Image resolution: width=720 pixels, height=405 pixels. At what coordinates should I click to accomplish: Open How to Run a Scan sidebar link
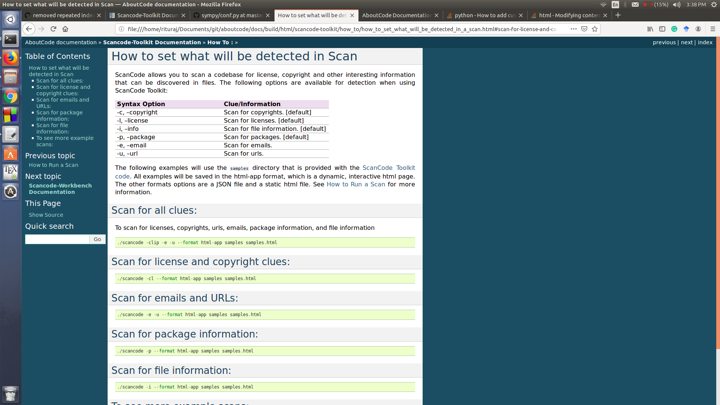tap(53, 165)
